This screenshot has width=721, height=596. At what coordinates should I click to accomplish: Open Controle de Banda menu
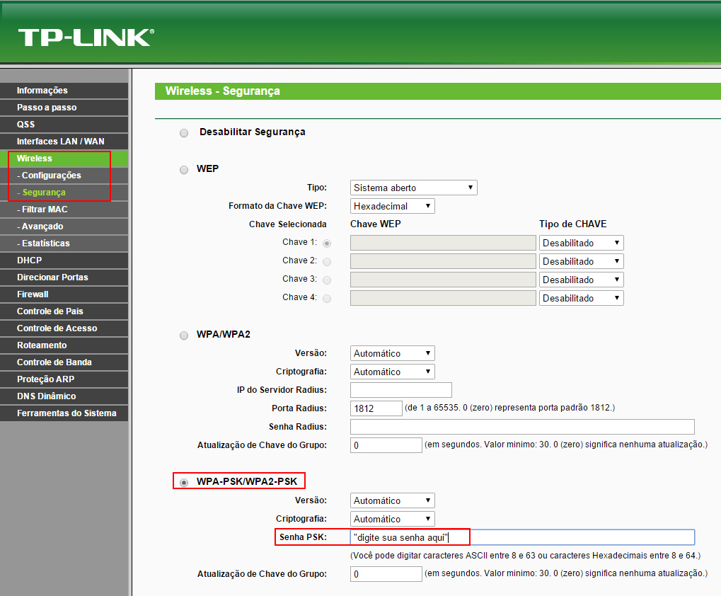pyautogui.click(x=64, y=363)
